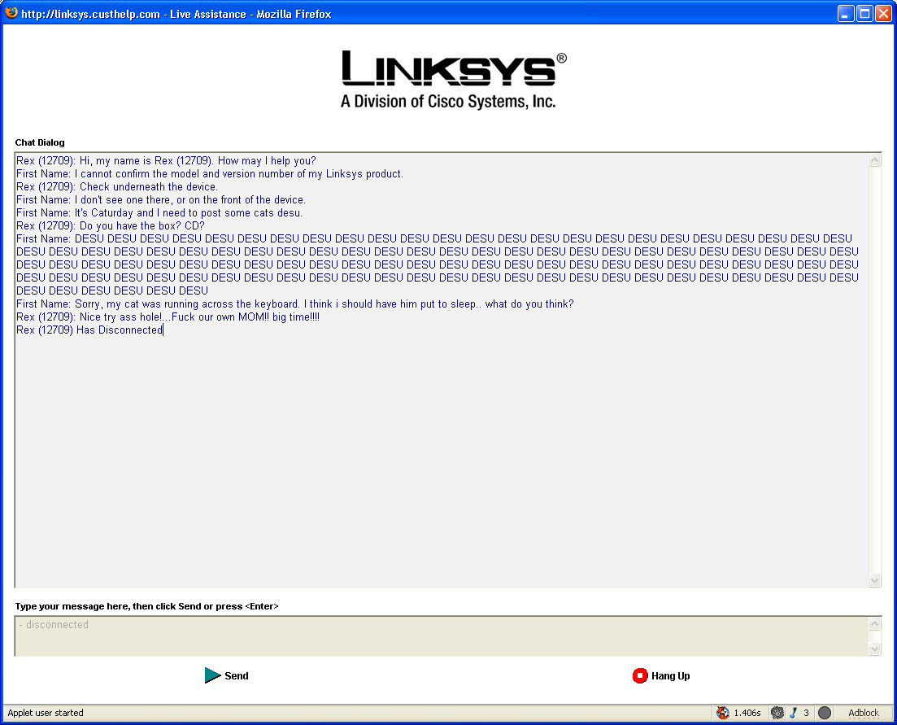Click the 'Type your message here' instruction label
The width and height of the screenshot is (897, 725).
point(146,606)
